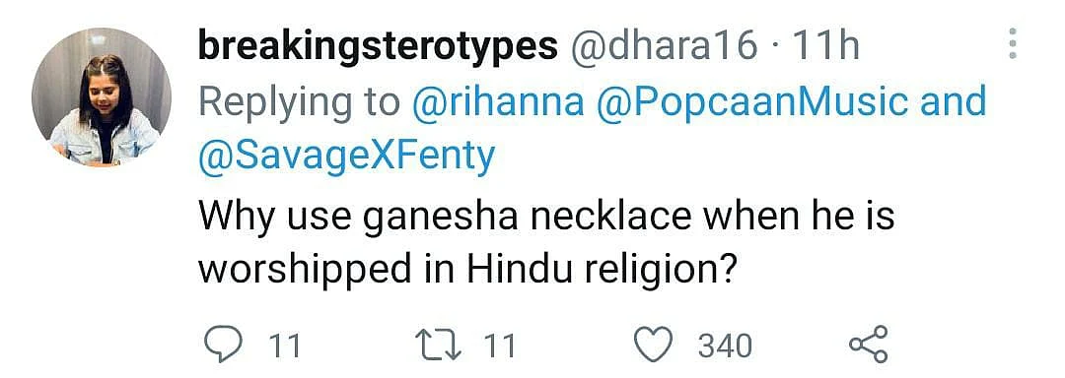1065x378 pixels.
Task: View the 11 replies count
Action: tap(285, 346)
